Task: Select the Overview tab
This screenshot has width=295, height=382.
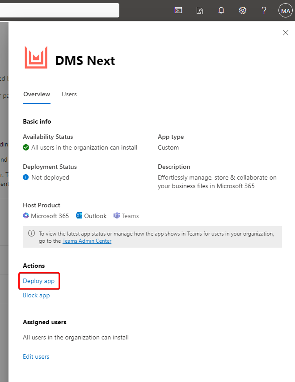Action: point(37,94)
